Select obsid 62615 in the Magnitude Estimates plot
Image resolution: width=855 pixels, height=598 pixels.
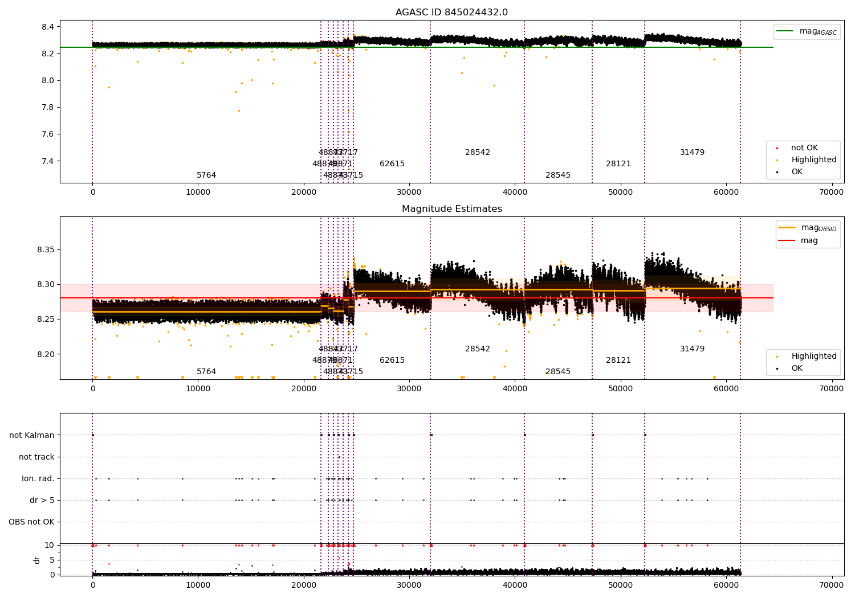pyautogui.click(x=392, y=361)
